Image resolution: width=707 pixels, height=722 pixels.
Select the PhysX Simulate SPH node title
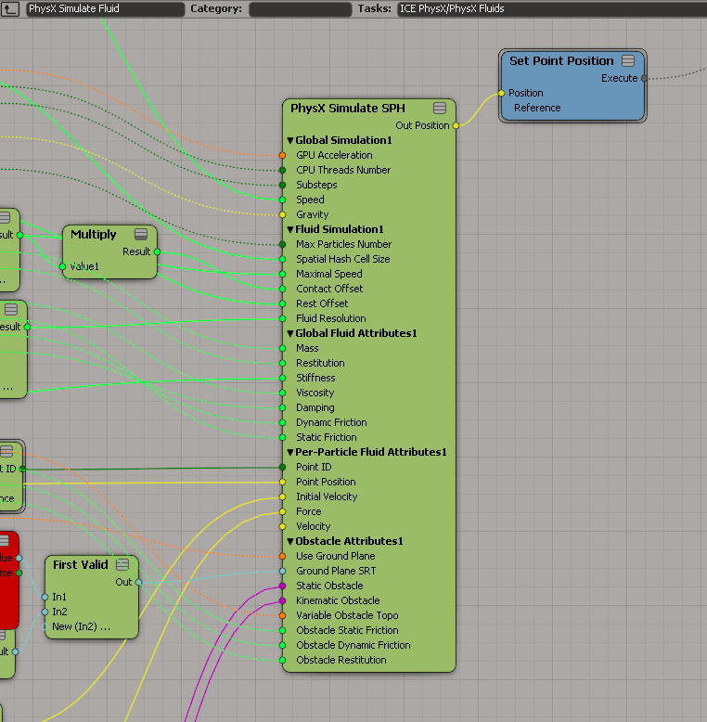click(x=348, y=109)
